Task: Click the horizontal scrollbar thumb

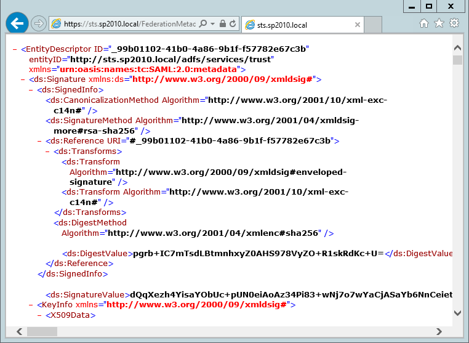Action: pyautogui.click(x=42, y=331)
